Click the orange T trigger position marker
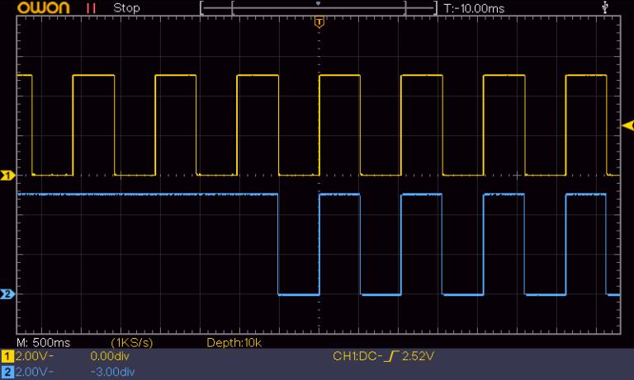Viewport: 634px width, 380px height. [x=319, y=21]
